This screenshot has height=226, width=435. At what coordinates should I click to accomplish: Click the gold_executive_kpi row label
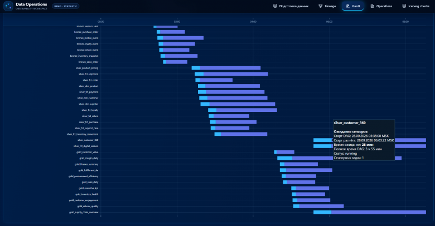coord(89,188)
